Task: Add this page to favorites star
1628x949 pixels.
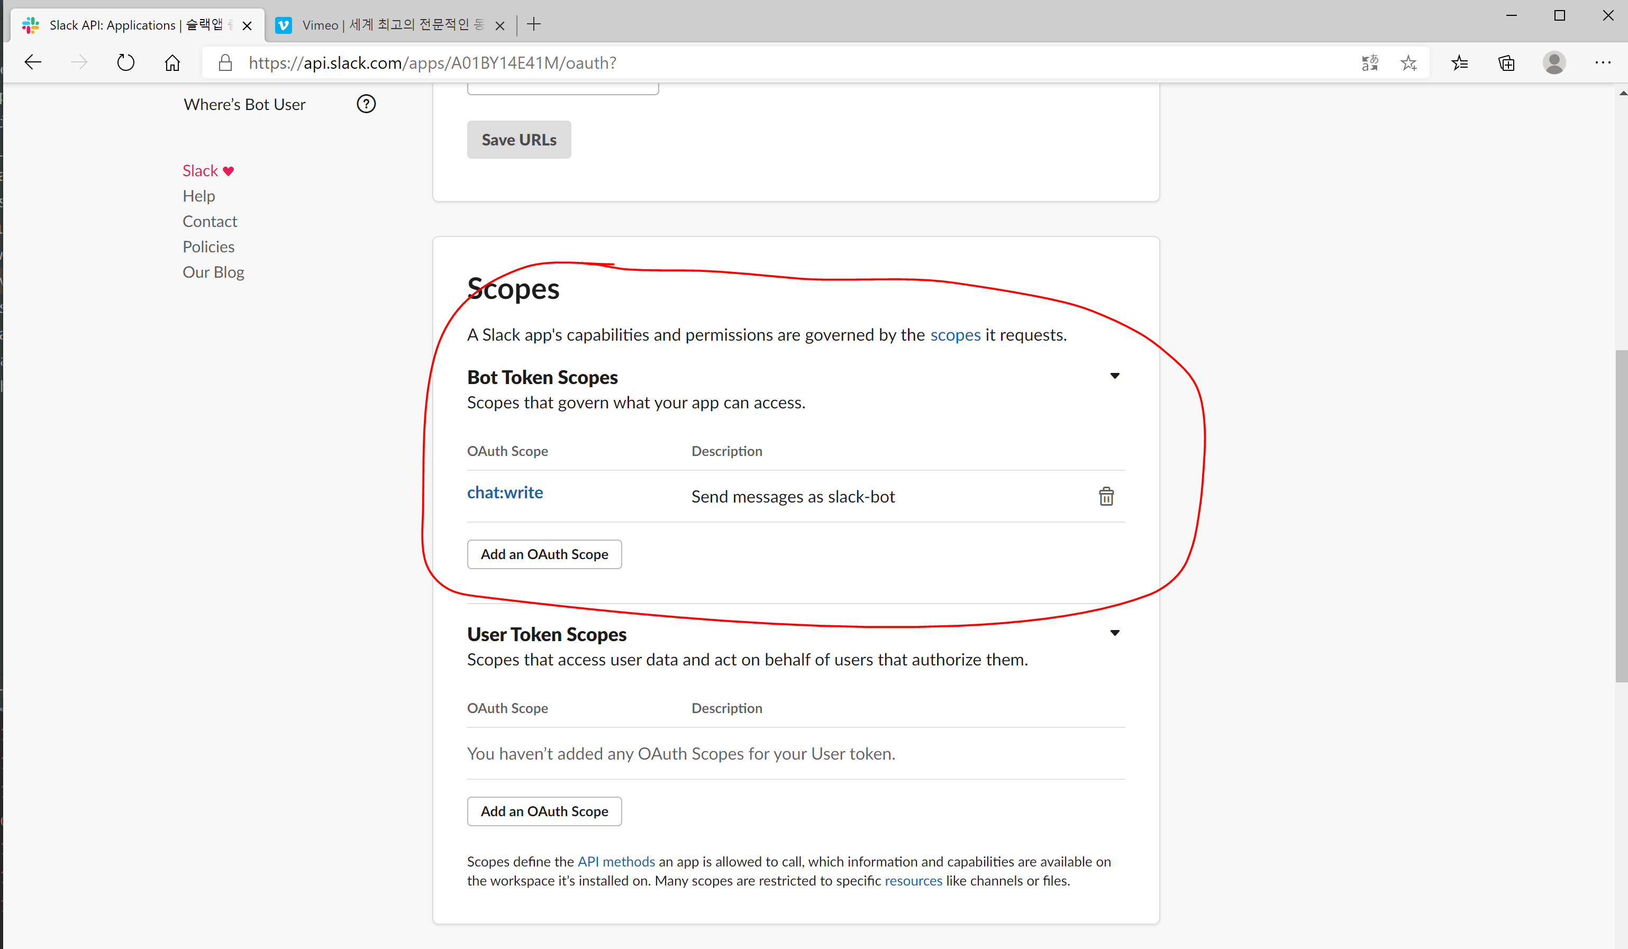Action: point(1409,62)
